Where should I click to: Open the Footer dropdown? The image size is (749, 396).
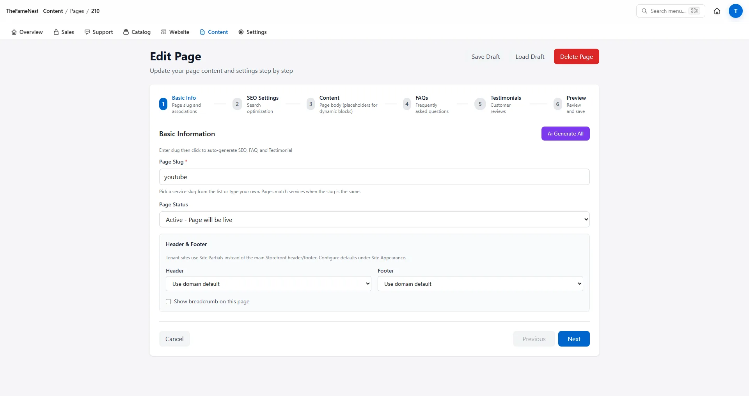click(x=480, y=284)
